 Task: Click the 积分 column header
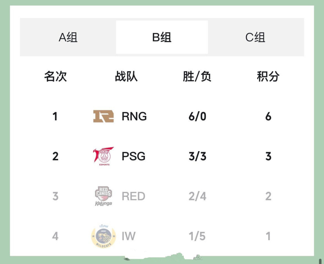(268, 77)
